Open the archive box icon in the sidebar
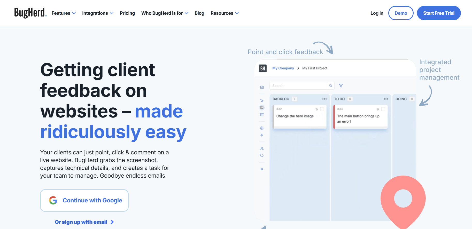 (x=262, y=115)
